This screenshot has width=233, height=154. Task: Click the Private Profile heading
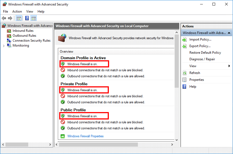click(x=74, y=84)
